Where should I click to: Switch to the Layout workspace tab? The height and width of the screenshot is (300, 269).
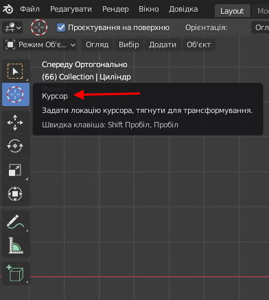(232, 11)
